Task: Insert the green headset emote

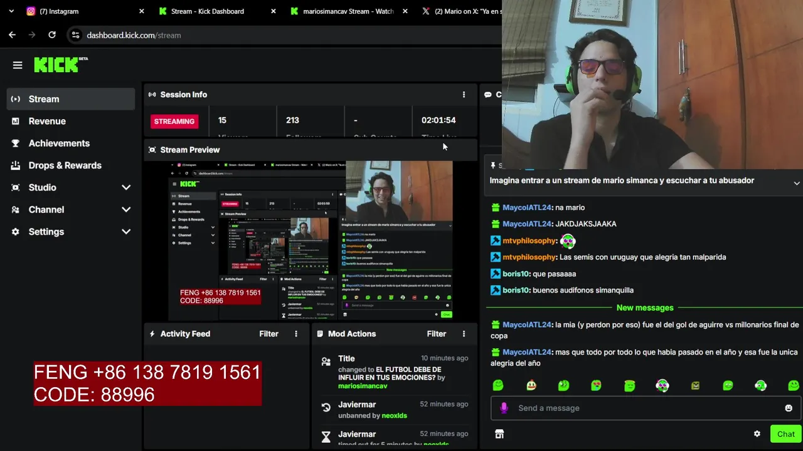Action: coord(760,385)
